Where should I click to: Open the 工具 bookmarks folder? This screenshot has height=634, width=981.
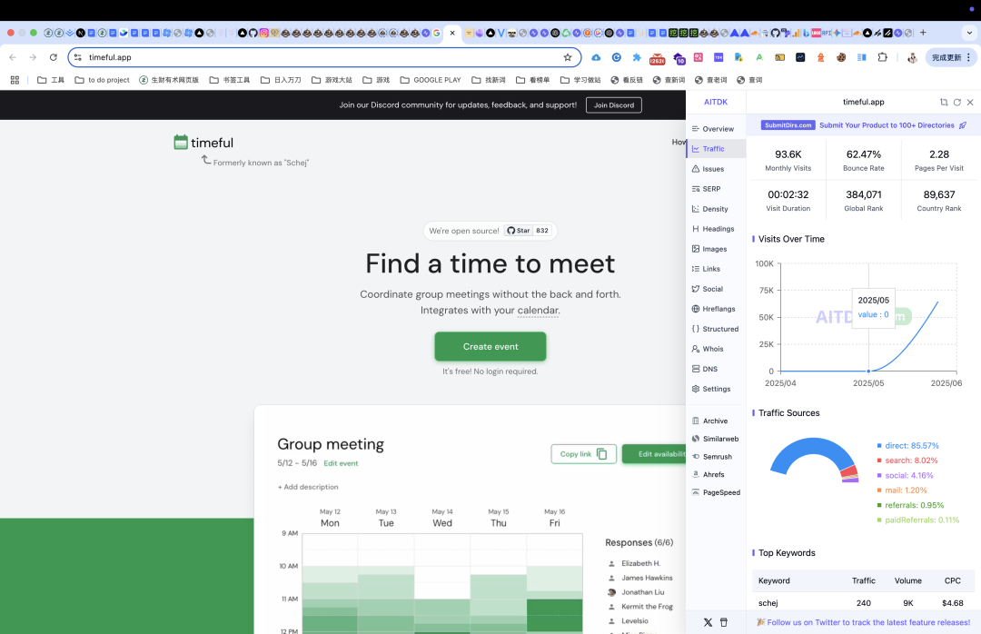pyautogui.click(x=51, y=80)
